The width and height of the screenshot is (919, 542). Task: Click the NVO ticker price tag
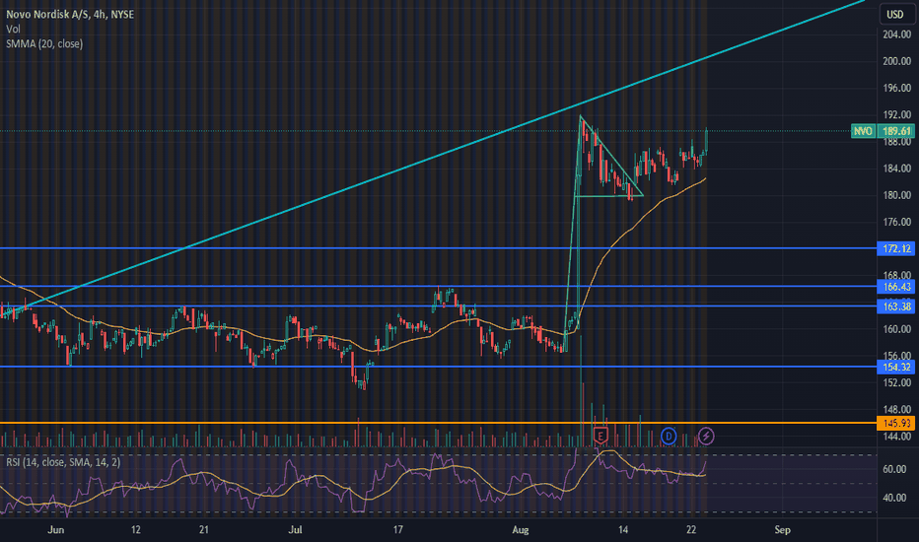tap(863, 131)
